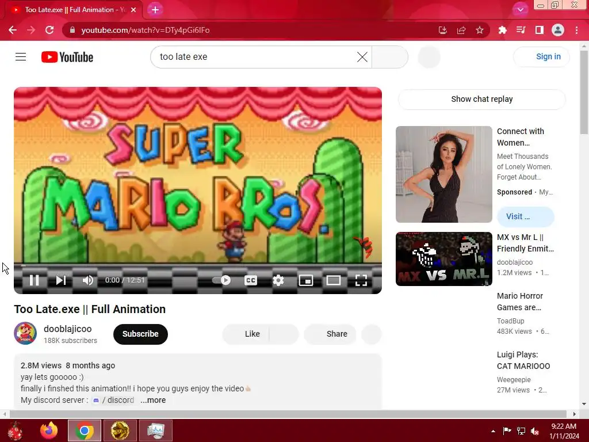View site information lock icon

point(72,30)
